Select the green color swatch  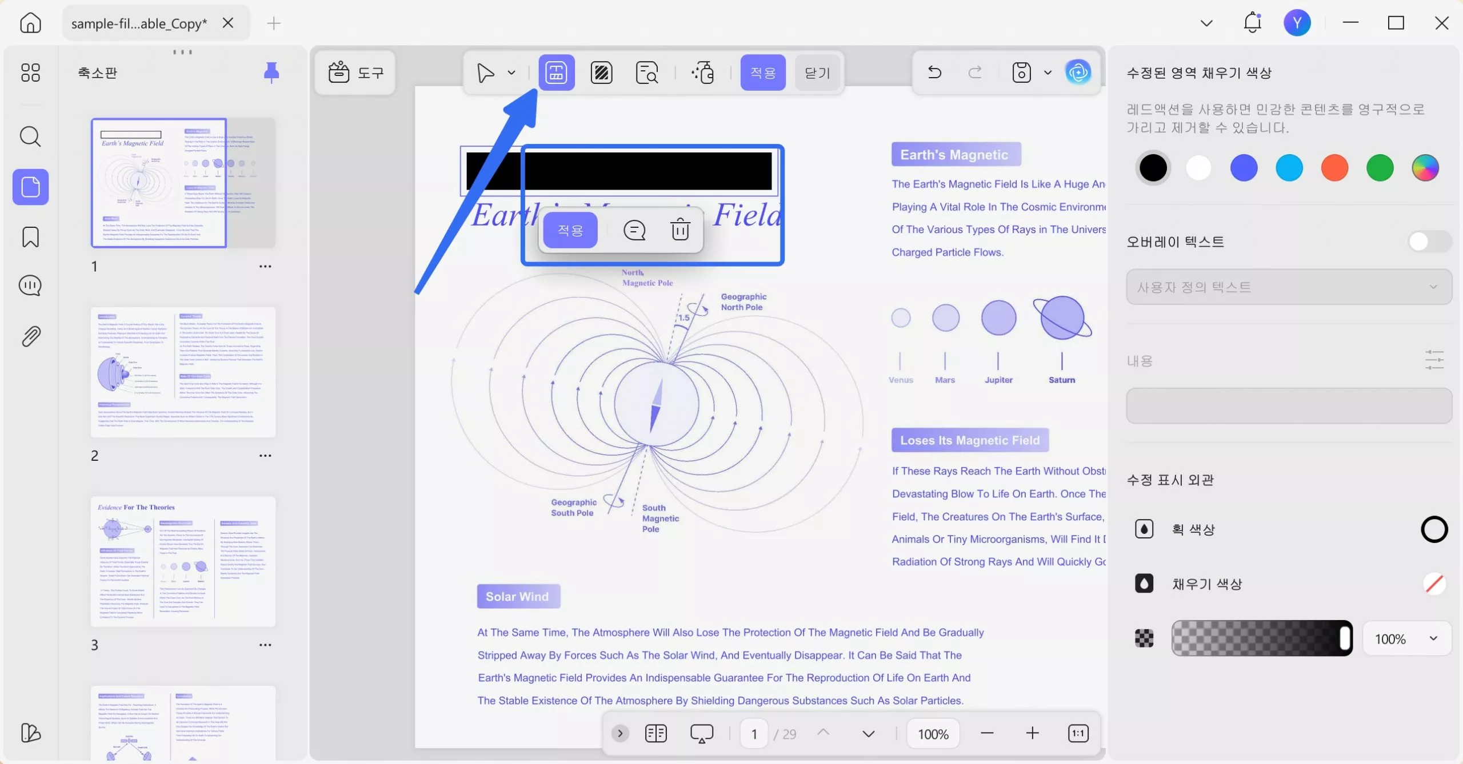point(1380,168)
